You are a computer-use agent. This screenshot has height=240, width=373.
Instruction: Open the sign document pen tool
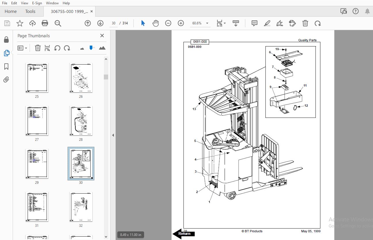(x=280, y=23)
